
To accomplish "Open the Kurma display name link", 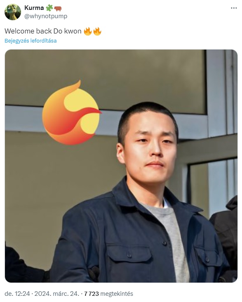I will click(x=34, y=8).
